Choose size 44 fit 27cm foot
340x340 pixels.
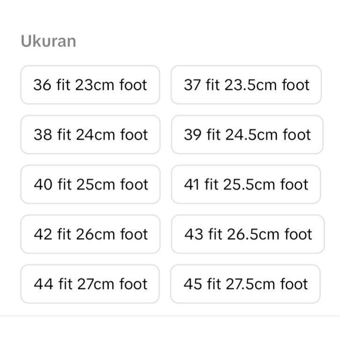tap(90, 284)
